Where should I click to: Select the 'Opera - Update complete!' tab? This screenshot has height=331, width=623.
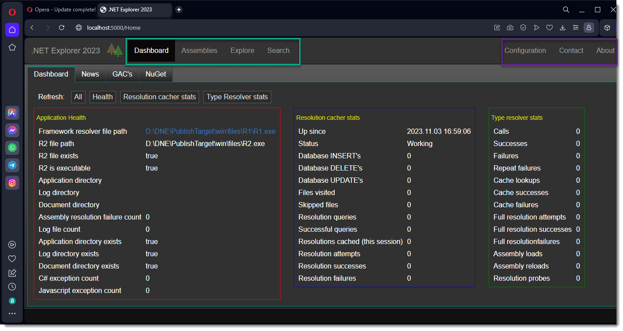[x=61, y=10]
